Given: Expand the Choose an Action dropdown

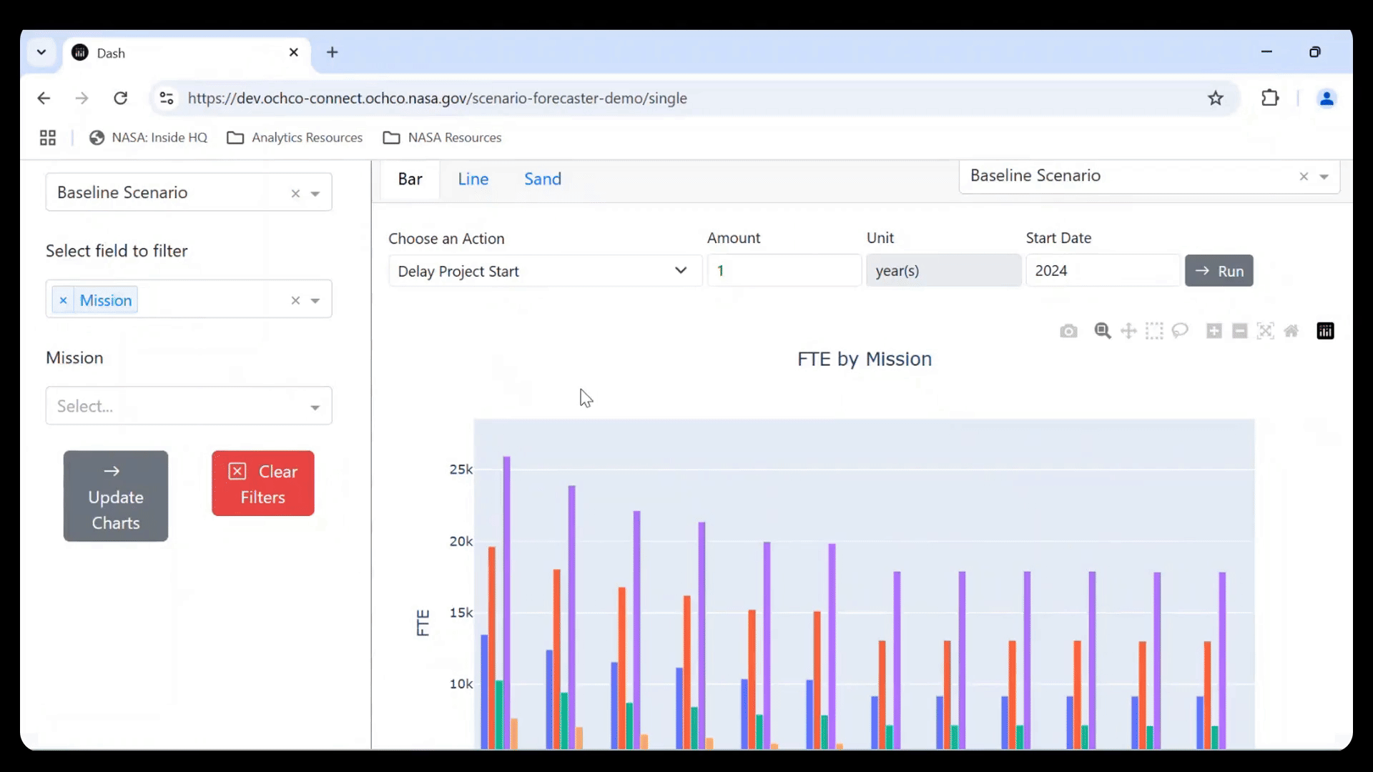Looking at the screenshot, I should click(544, 271).
